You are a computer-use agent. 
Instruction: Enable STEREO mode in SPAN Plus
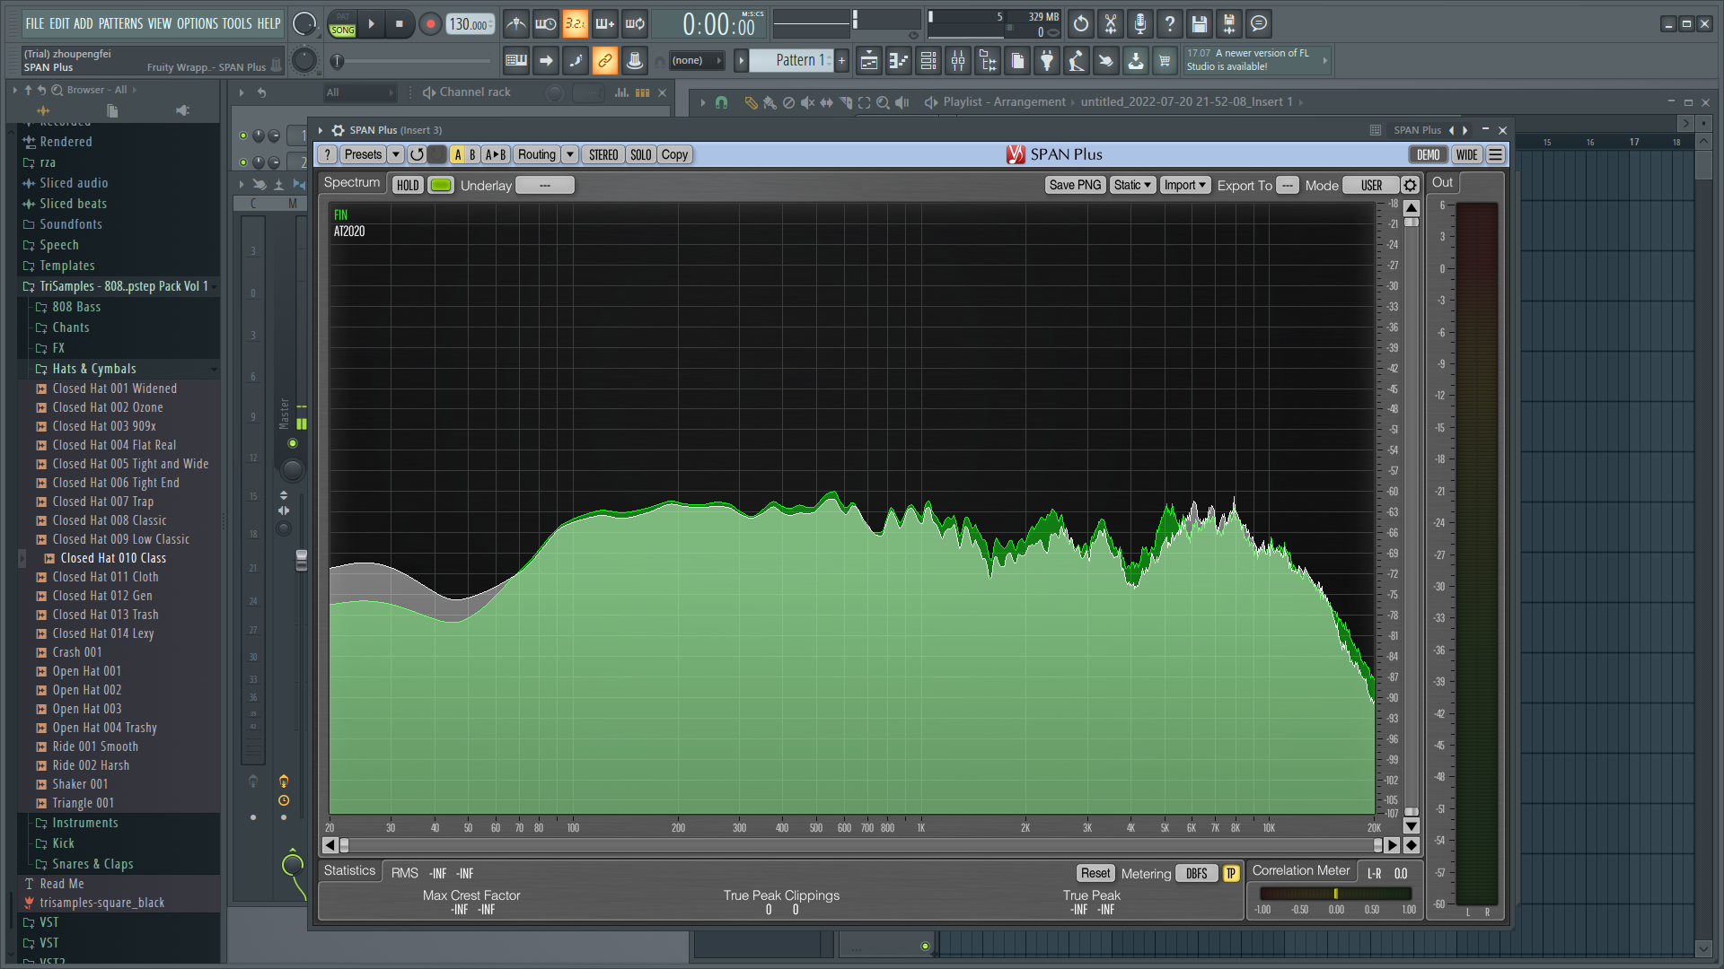click(x=603, y=154)
